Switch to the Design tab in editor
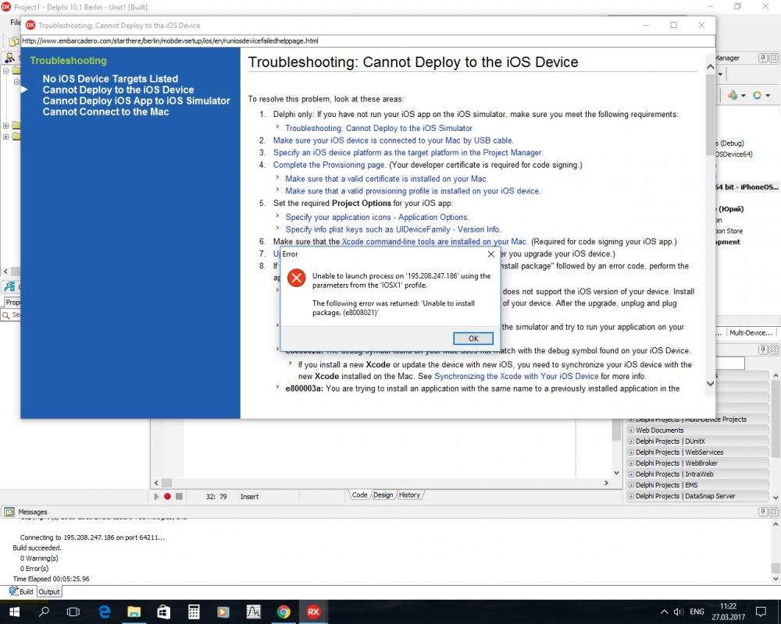781x624 pixels. click(x=383, y=495)
